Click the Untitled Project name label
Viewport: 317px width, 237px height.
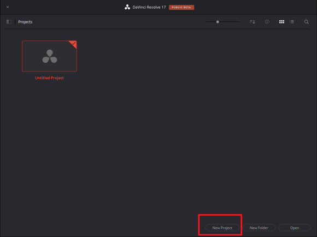49,78
